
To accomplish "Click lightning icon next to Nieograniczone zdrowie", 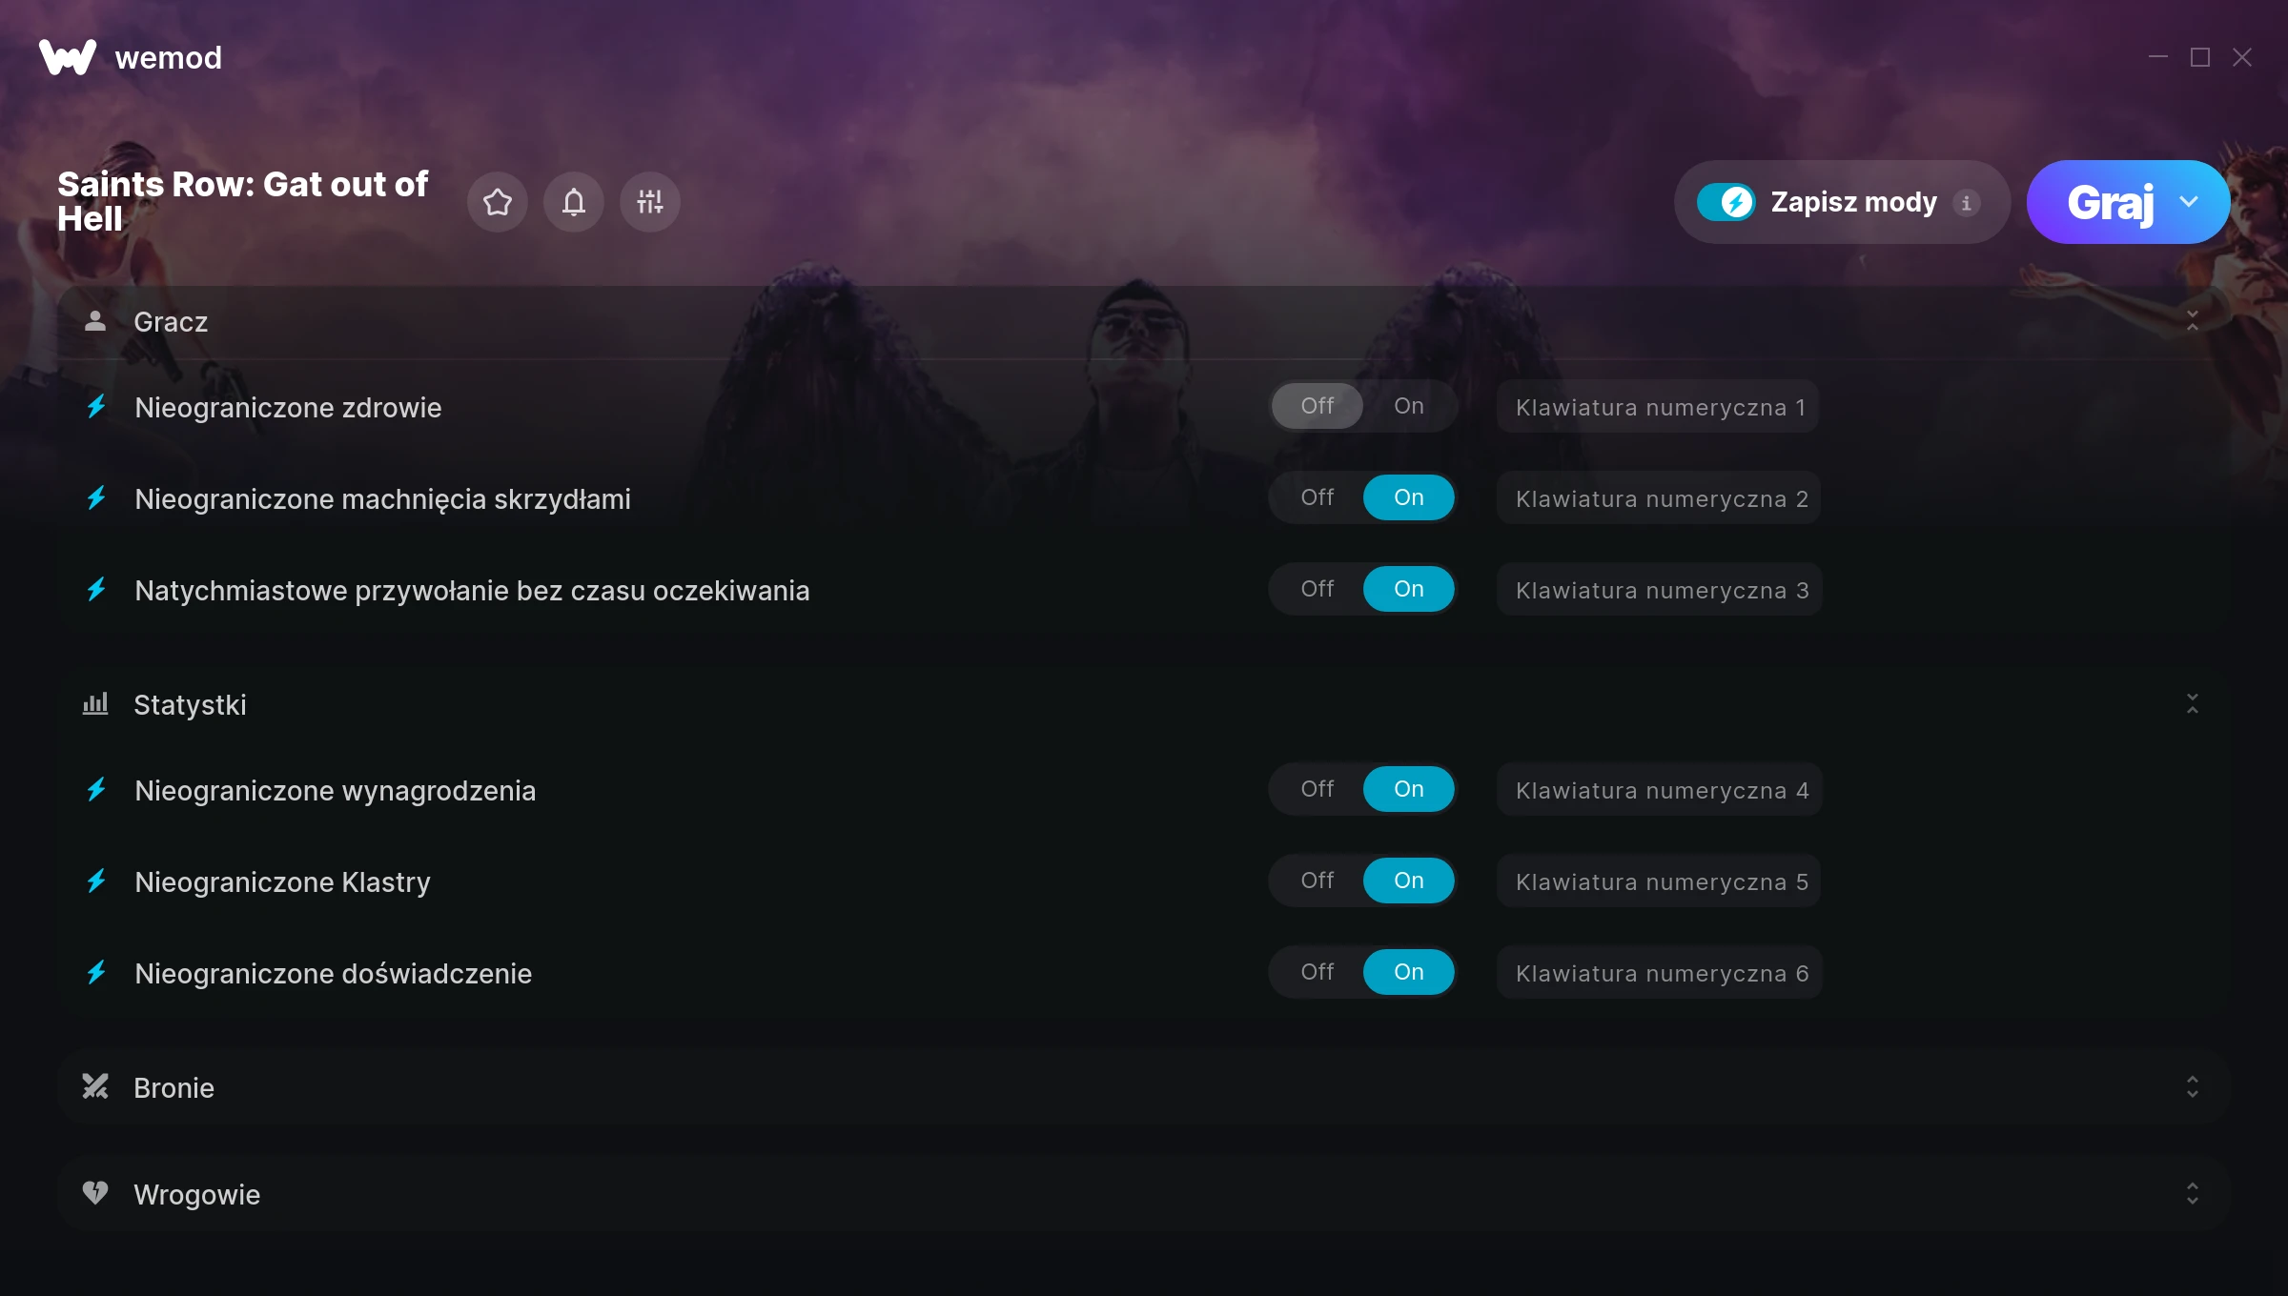I will [96, 407].
